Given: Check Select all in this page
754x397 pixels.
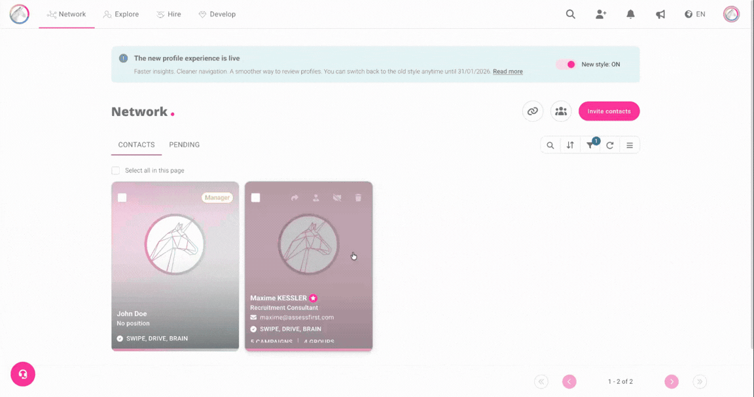Looking at the screenshot, I should click(x=116, y=170).
